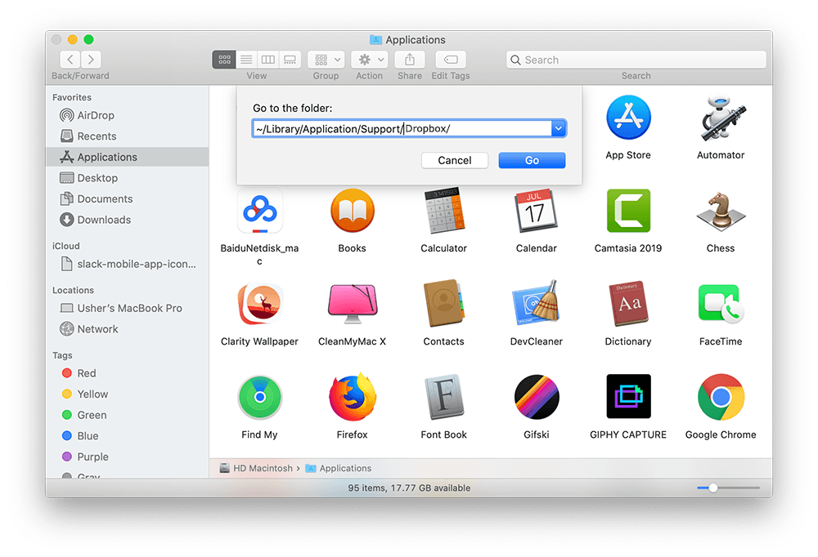The image size is (818, 557).
Task: Select the Find My app icon
Action: click(x=260, y=397)
